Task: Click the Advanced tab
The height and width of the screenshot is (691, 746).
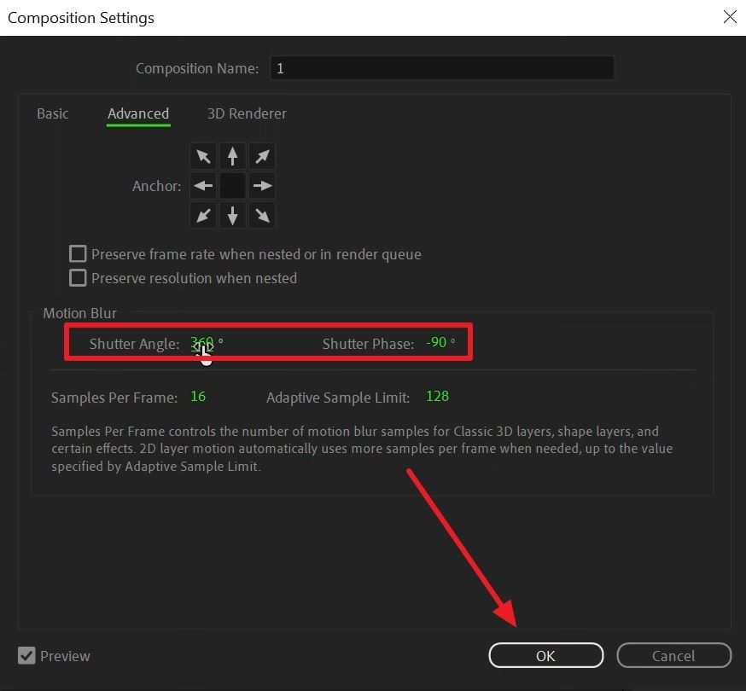Action: [x=138, y=113]
